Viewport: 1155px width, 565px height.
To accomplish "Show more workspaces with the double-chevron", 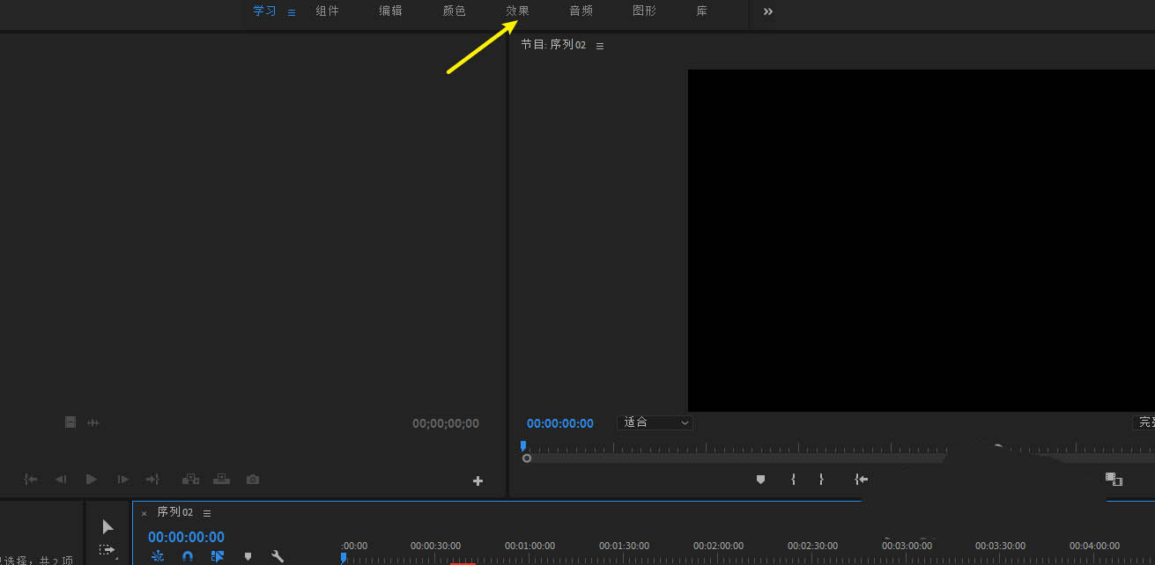I will 768,11.
